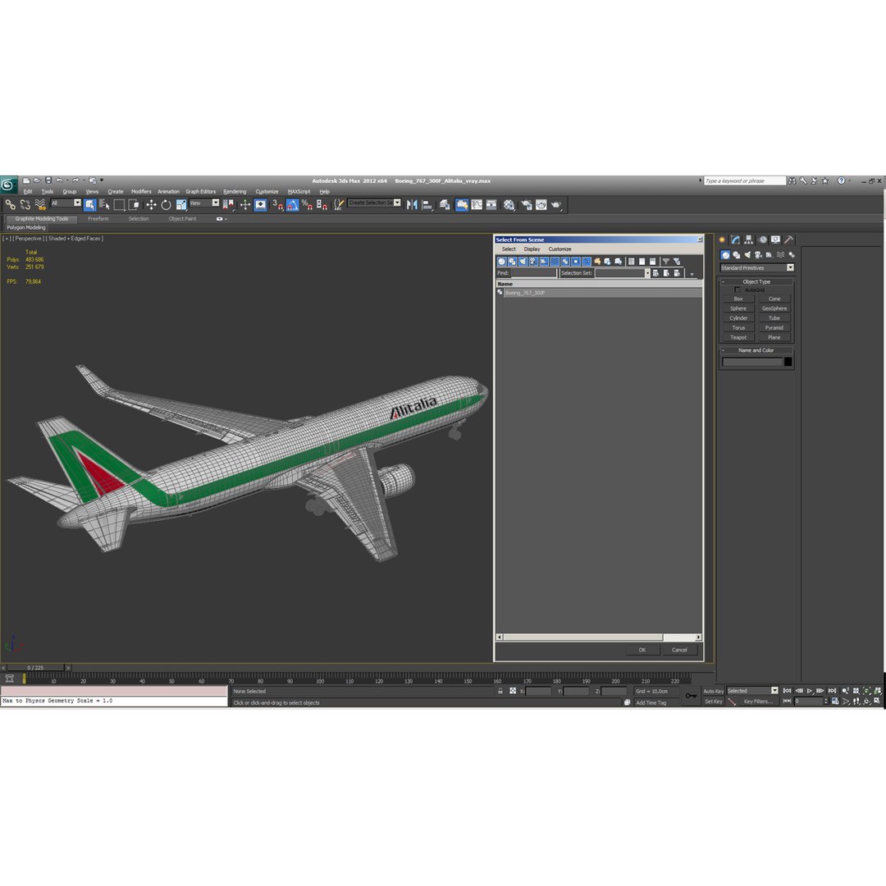Select Space Warps category in Create panel

pyautogui.click(x=780, y=255)
